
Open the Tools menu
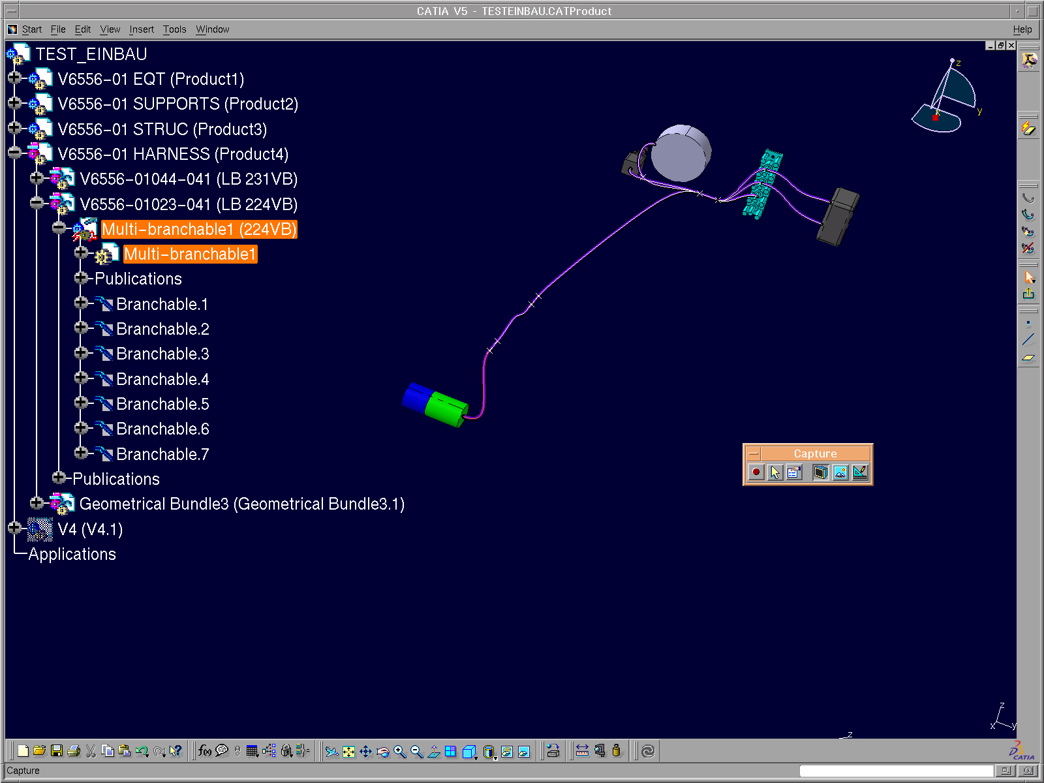[x=174, y=29]
